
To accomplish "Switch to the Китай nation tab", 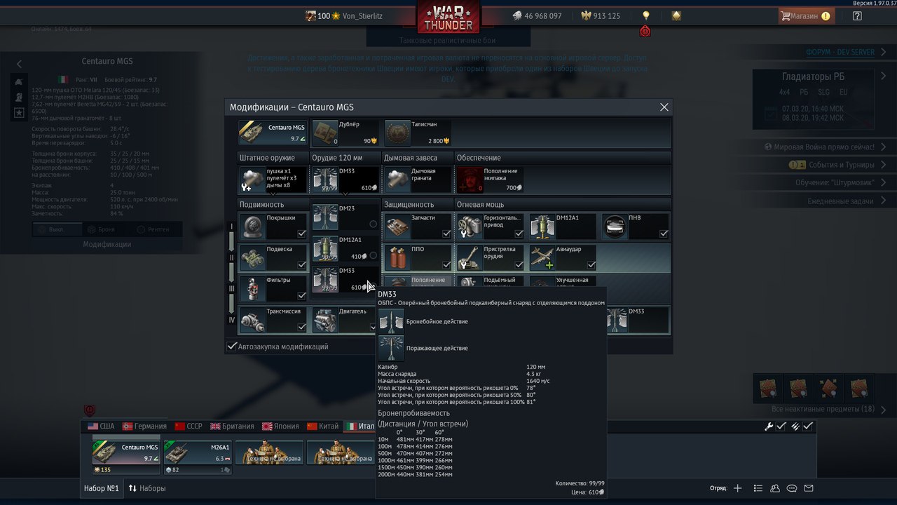I will (x=322, y=426).
